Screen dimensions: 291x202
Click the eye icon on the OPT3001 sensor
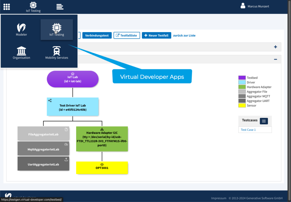[102, 164]
